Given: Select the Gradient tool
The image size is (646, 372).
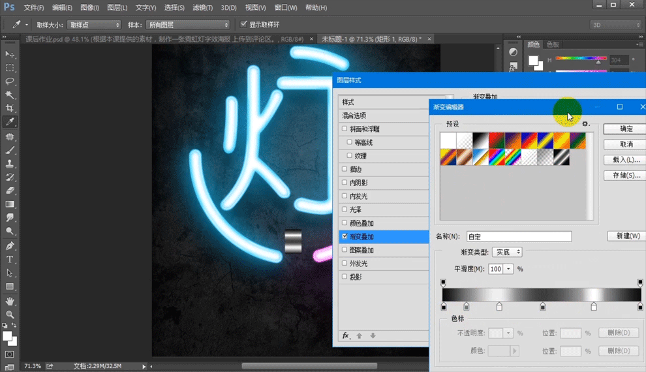Looking at the screenshot, I should pos(10,204).
